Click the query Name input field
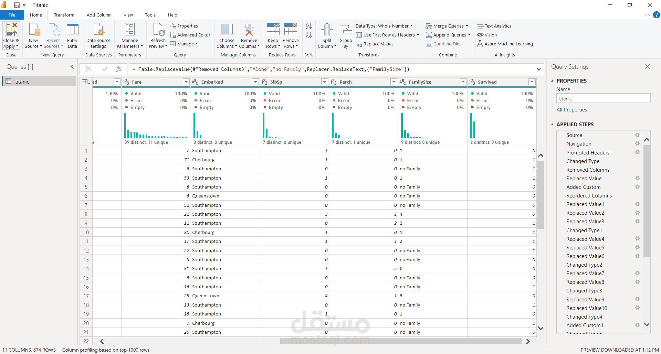 pyautogui.click(x=604, y=98)
